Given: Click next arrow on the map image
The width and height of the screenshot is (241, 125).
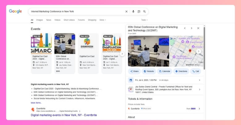Looking at the screenshot, I should tap(199, 51).
